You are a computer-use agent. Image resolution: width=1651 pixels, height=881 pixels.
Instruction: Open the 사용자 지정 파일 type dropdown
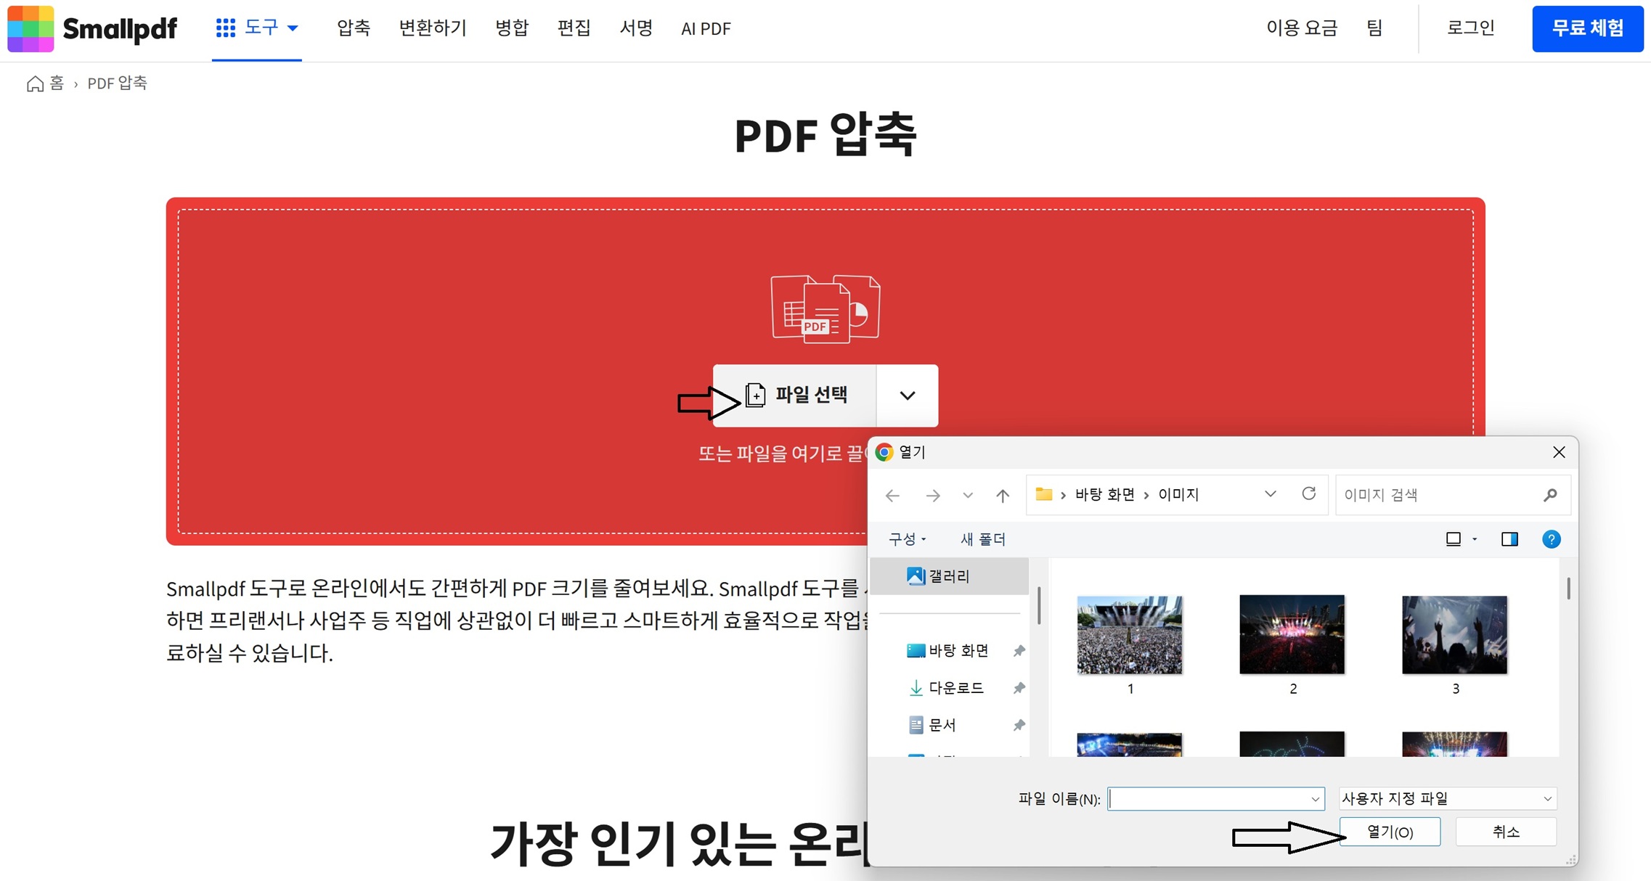pos(1446,798)
